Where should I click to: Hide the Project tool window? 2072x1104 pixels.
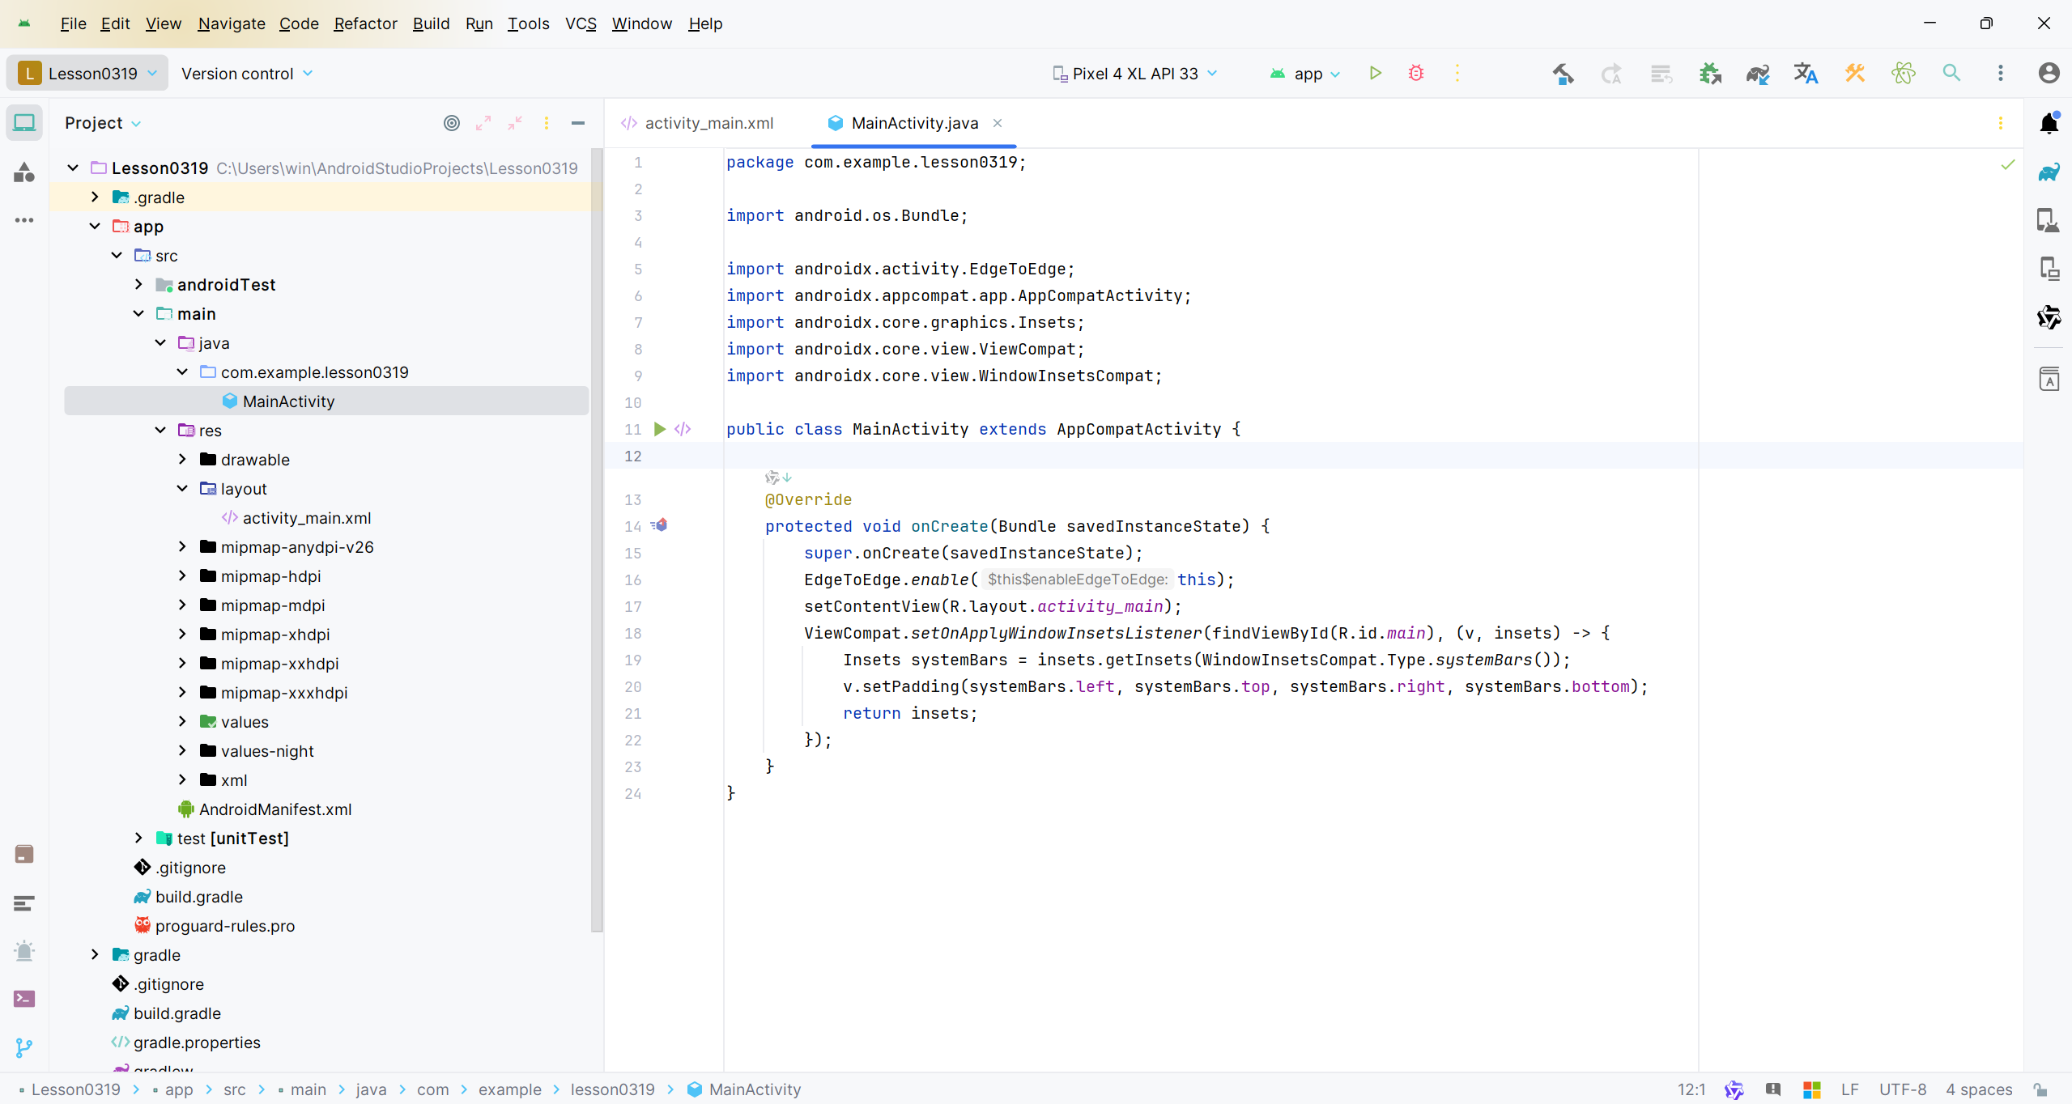tap(578, 123)
